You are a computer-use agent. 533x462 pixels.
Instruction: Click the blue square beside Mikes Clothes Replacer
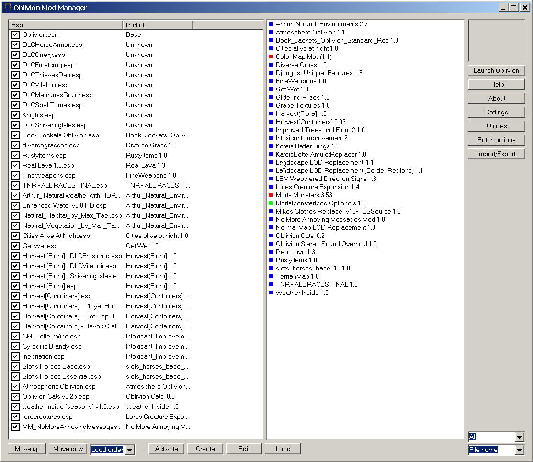tap(271, 211)
